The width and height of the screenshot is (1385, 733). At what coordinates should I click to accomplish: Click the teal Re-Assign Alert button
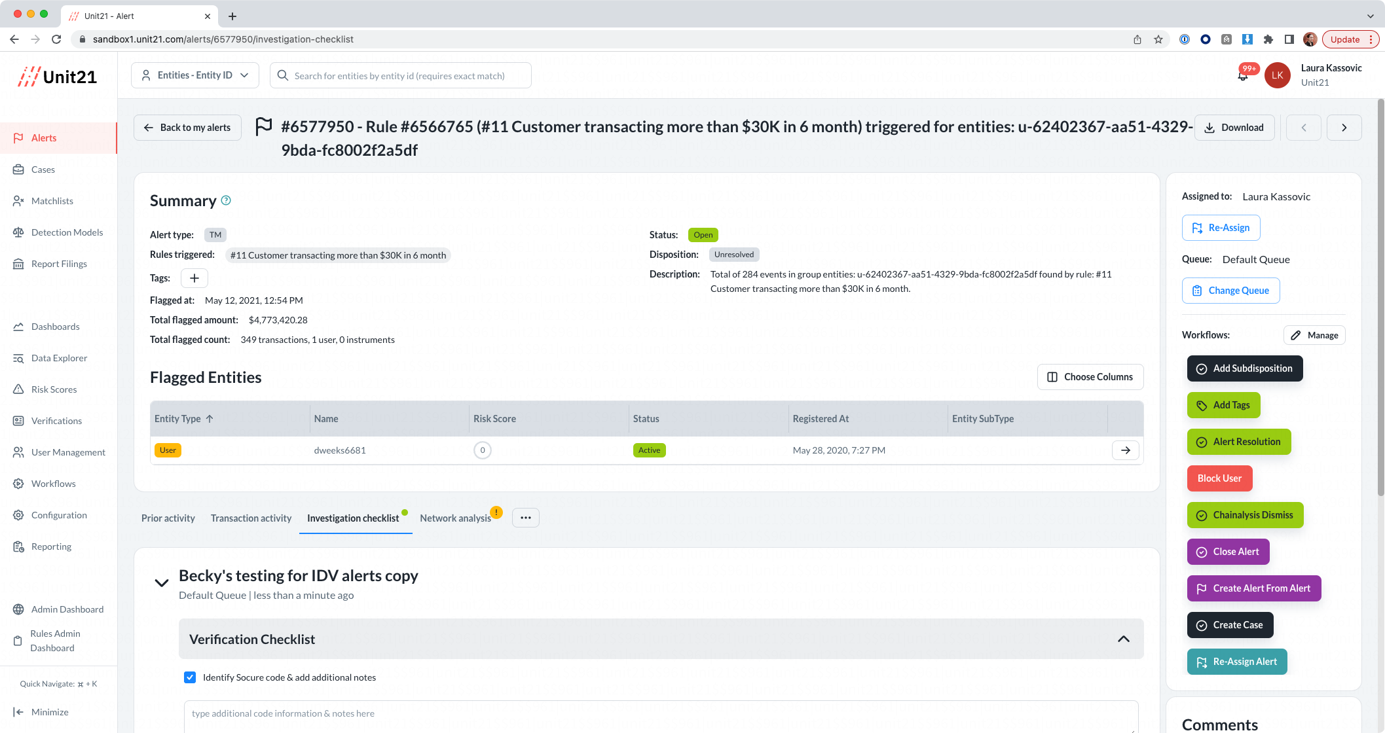[x=1237, y=662]
